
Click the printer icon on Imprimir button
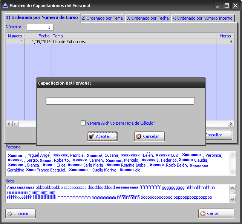pos(9,213)
